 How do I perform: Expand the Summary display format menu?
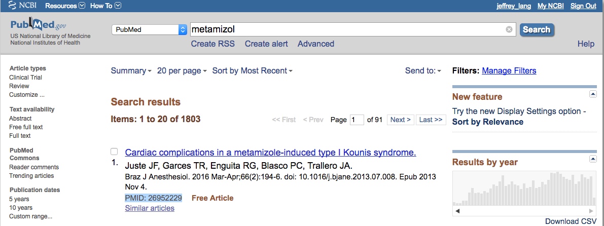(131, 71)
